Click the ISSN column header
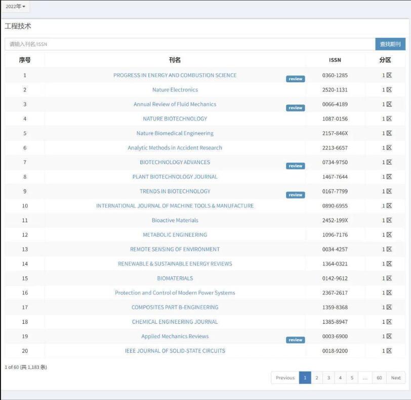Viewport: 411px width, 400px height. (335, 60)
